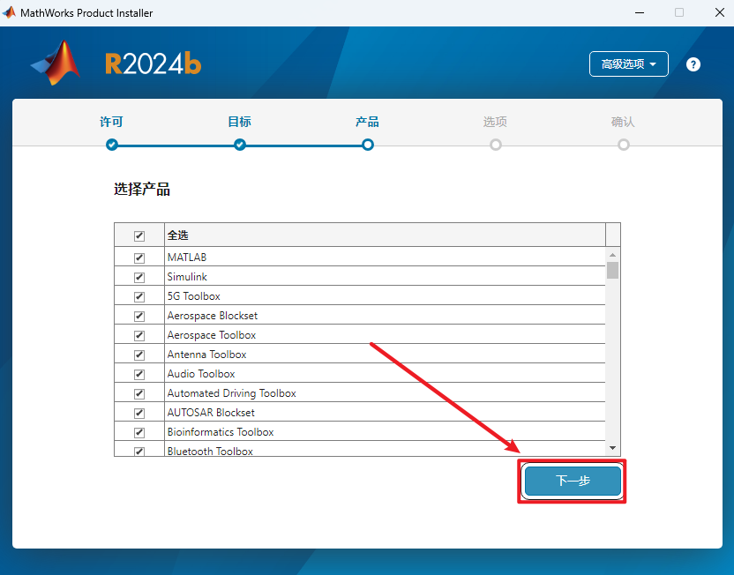
Task: Click the 下一步 button
Action: pyautogui.click(x=573, y=481)
